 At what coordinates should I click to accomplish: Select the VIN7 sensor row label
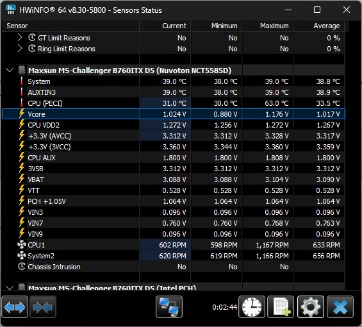click(x=35, y=223)
